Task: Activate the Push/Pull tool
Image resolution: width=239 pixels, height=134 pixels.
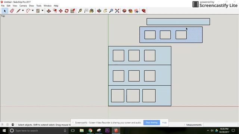Action: click(x=49, y=11)
